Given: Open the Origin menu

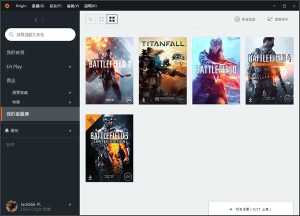Looking at the screenshot, I should coord(21,6).
